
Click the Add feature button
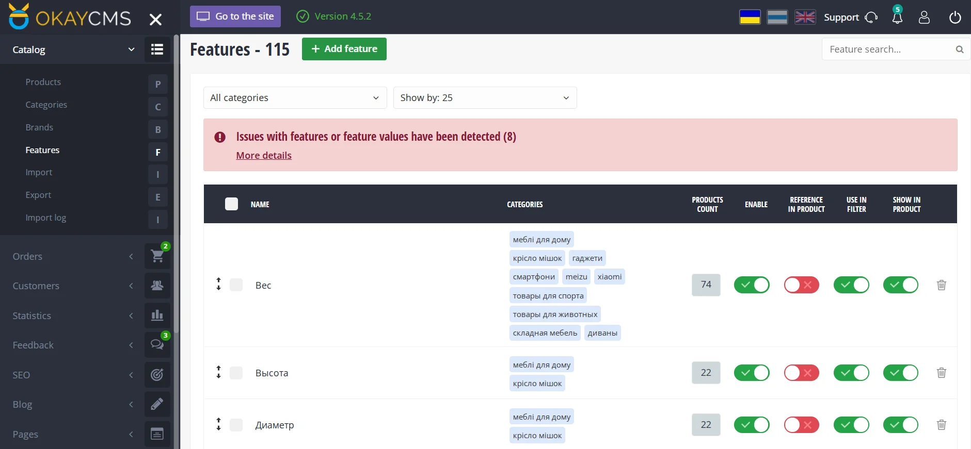344,49
